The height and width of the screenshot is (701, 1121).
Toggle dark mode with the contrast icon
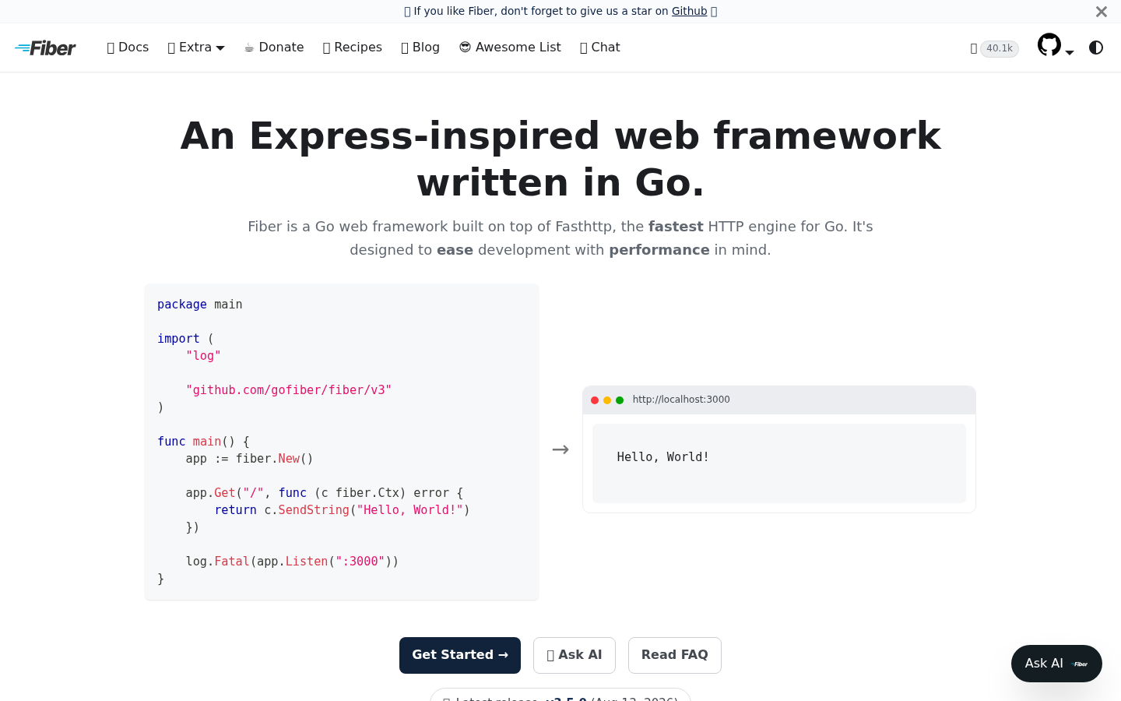pos(1096,48)
